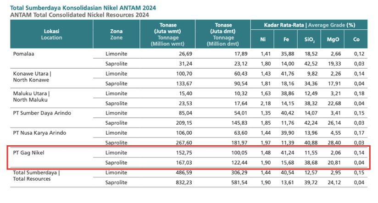Click the 'Saprolite' zone in Total Resources row
The image size is (378, 203).
point(116,182)
